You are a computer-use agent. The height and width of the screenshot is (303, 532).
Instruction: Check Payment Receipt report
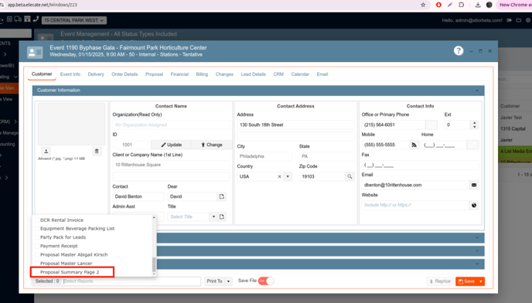pyautogui.click(x=36, y=246)
